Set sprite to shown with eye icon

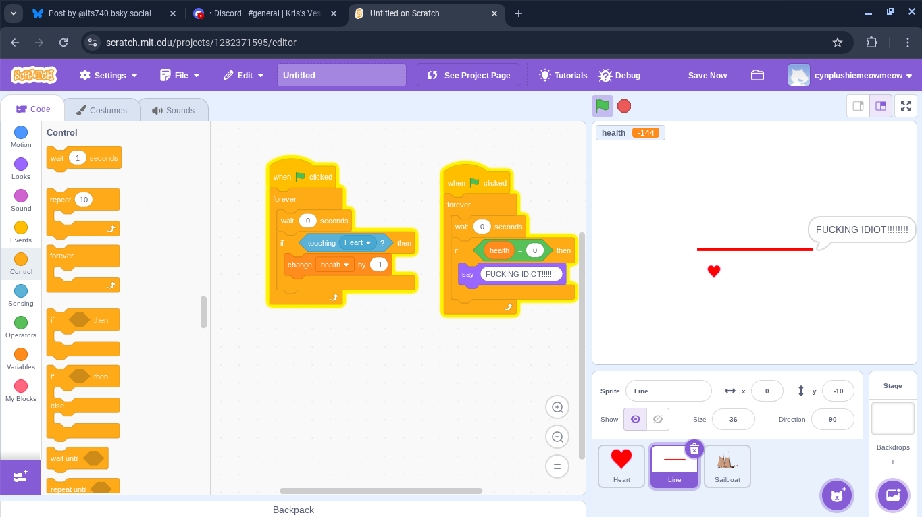point(635,419)
